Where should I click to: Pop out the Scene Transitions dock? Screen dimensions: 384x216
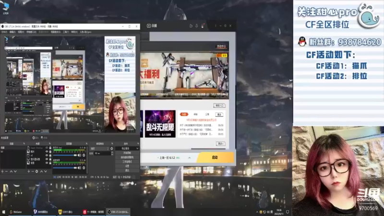(112, 144)
